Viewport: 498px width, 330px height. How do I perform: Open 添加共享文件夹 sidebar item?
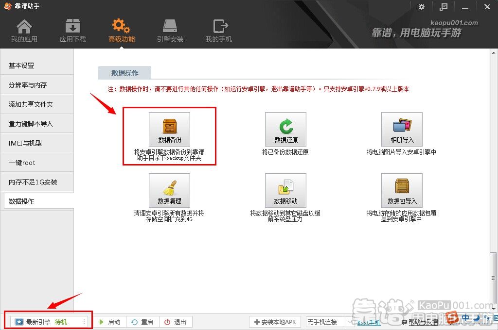(x=37, y=104)
